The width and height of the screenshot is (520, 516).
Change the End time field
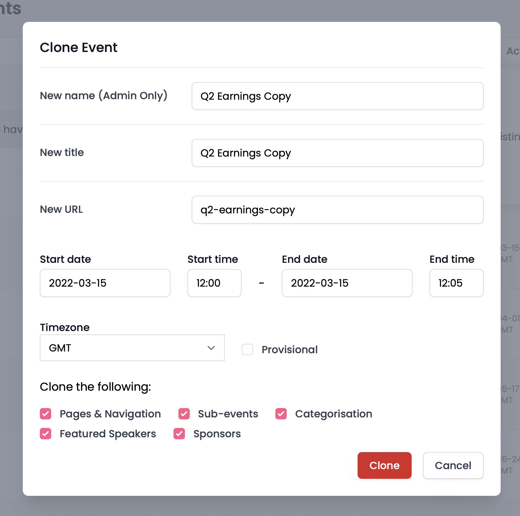457,283
